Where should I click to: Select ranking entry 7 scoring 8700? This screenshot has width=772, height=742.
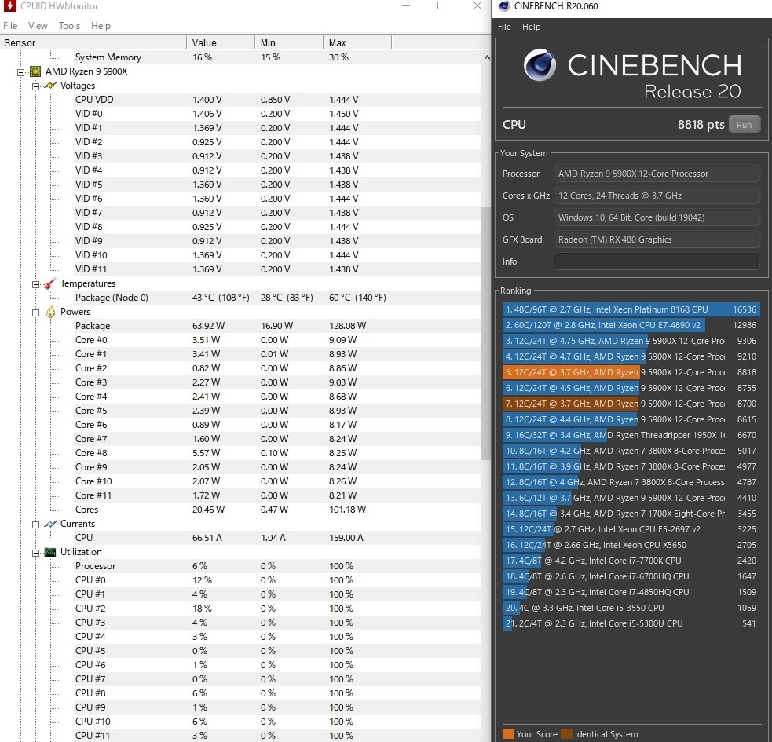[x=631, y=404]
